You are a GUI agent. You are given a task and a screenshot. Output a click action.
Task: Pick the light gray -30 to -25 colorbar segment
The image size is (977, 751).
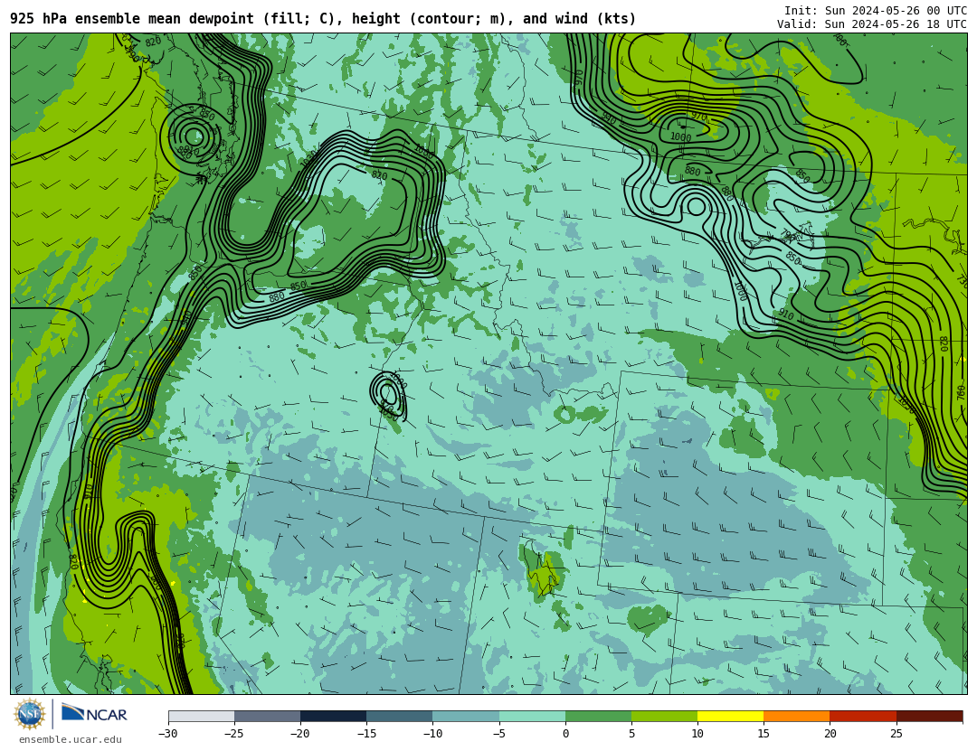pos(201,716)
